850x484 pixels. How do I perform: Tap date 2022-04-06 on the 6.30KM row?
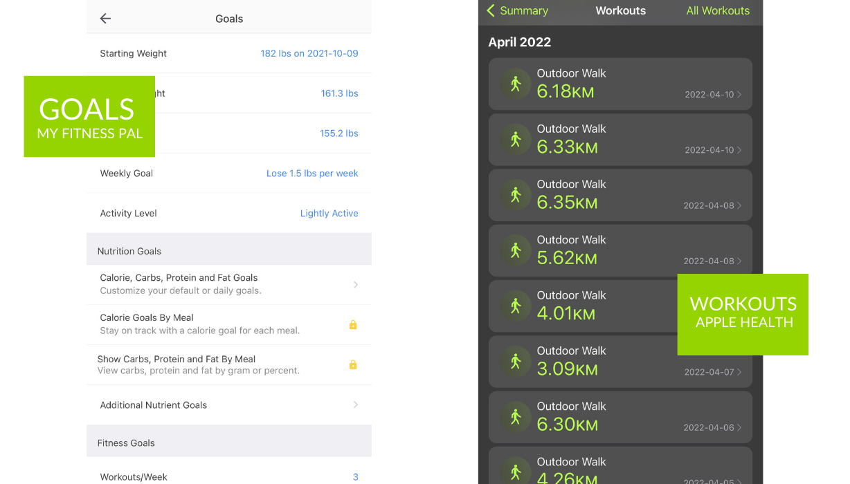coord(709,427)
